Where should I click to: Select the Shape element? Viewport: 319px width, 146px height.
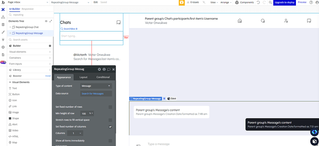pos(14,118)
